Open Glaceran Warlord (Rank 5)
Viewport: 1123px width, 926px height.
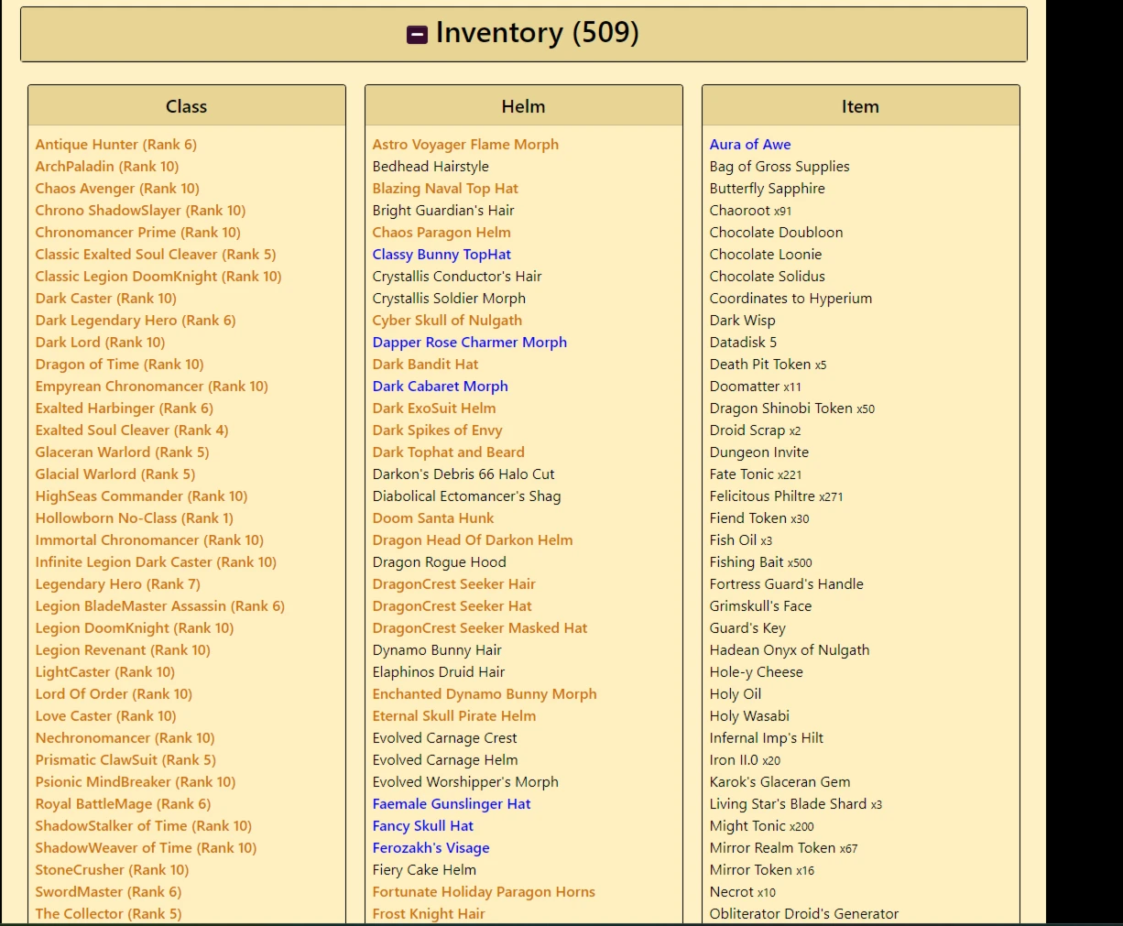(123, 452)
